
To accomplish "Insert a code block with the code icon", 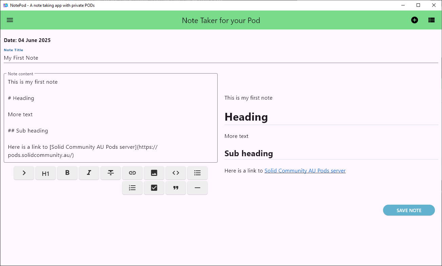I will (x=176, y=173).
